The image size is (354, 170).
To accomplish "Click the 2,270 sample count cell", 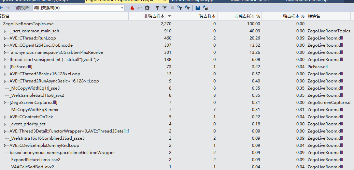I will click(166, 24).
